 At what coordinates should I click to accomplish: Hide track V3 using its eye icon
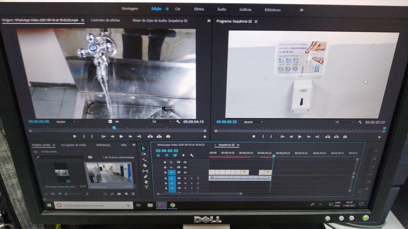point(185,162)
